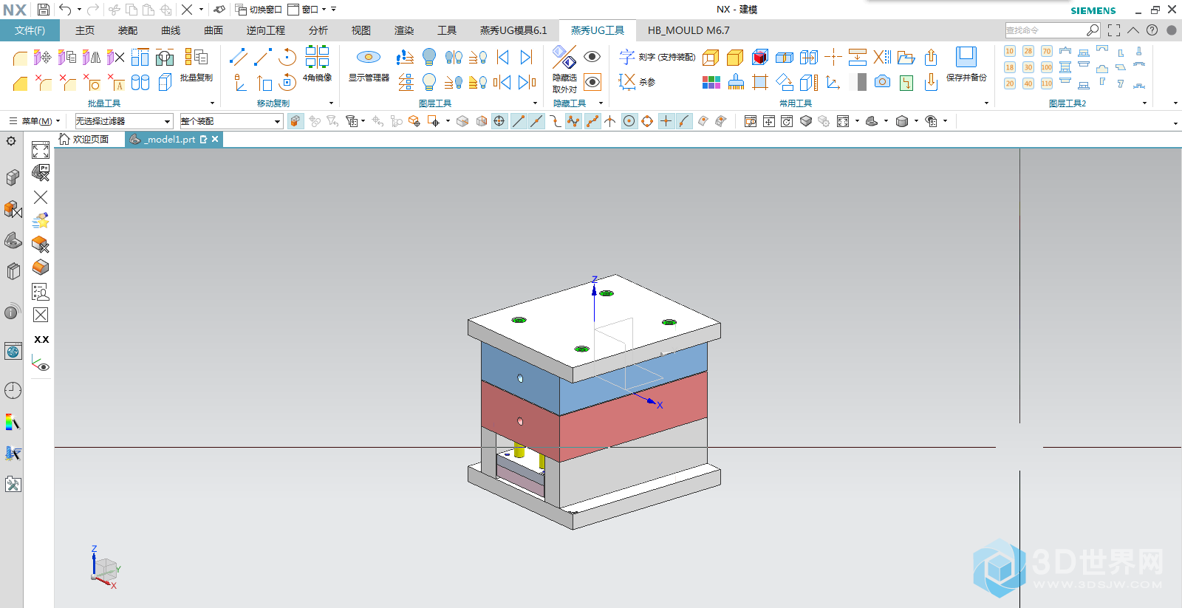
Task: Toggle the boxed eye visibility icon
Action: click(592, 82)
